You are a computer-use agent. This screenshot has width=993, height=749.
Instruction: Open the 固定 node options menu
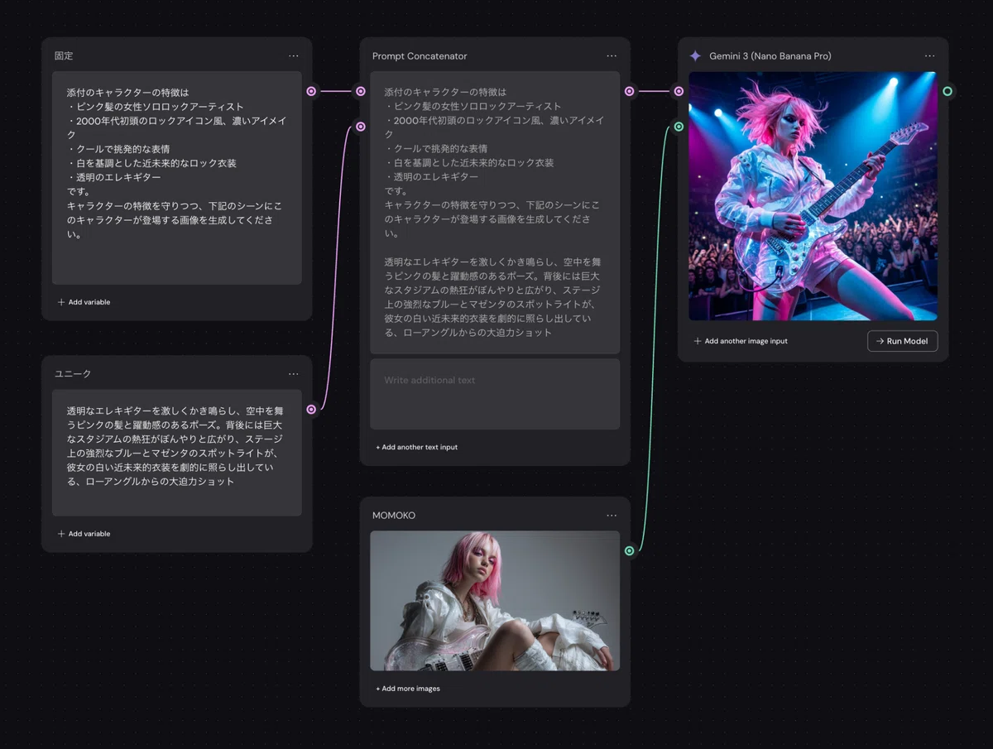(294, 56)
